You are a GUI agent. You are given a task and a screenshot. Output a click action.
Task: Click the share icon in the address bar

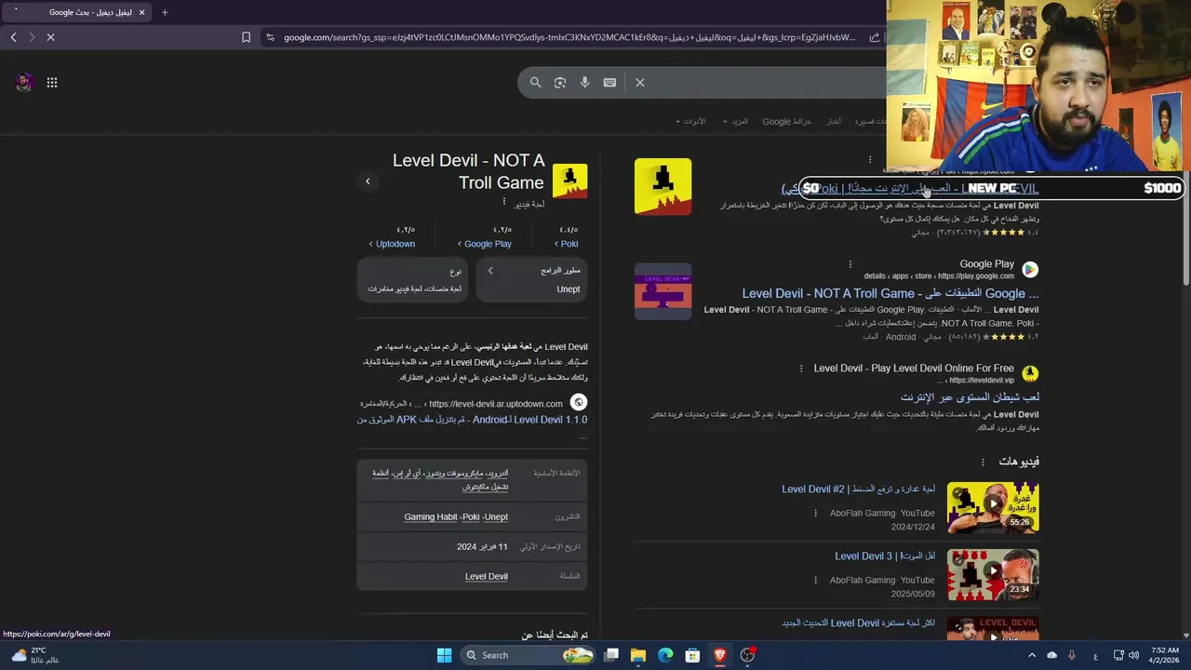875,37
